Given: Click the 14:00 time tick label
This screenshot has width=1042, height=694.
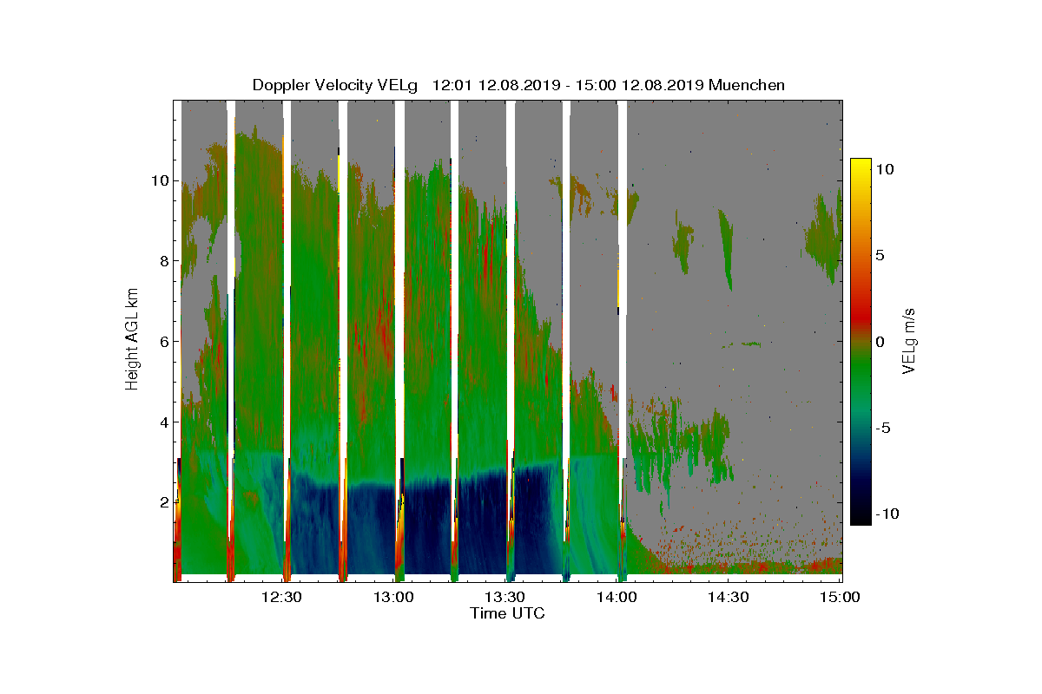Looking at the screenshot, I should (x=616, y=597).
